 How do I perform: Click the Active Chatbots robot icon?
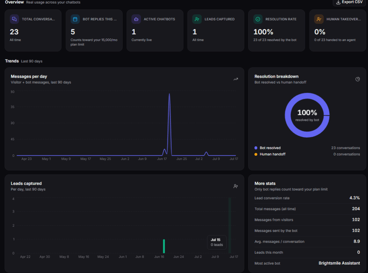[x=136, y=19]
